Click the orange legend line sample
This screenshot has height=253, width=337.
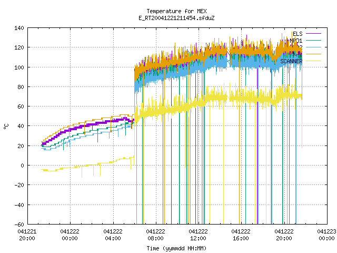tap(313, 54)
